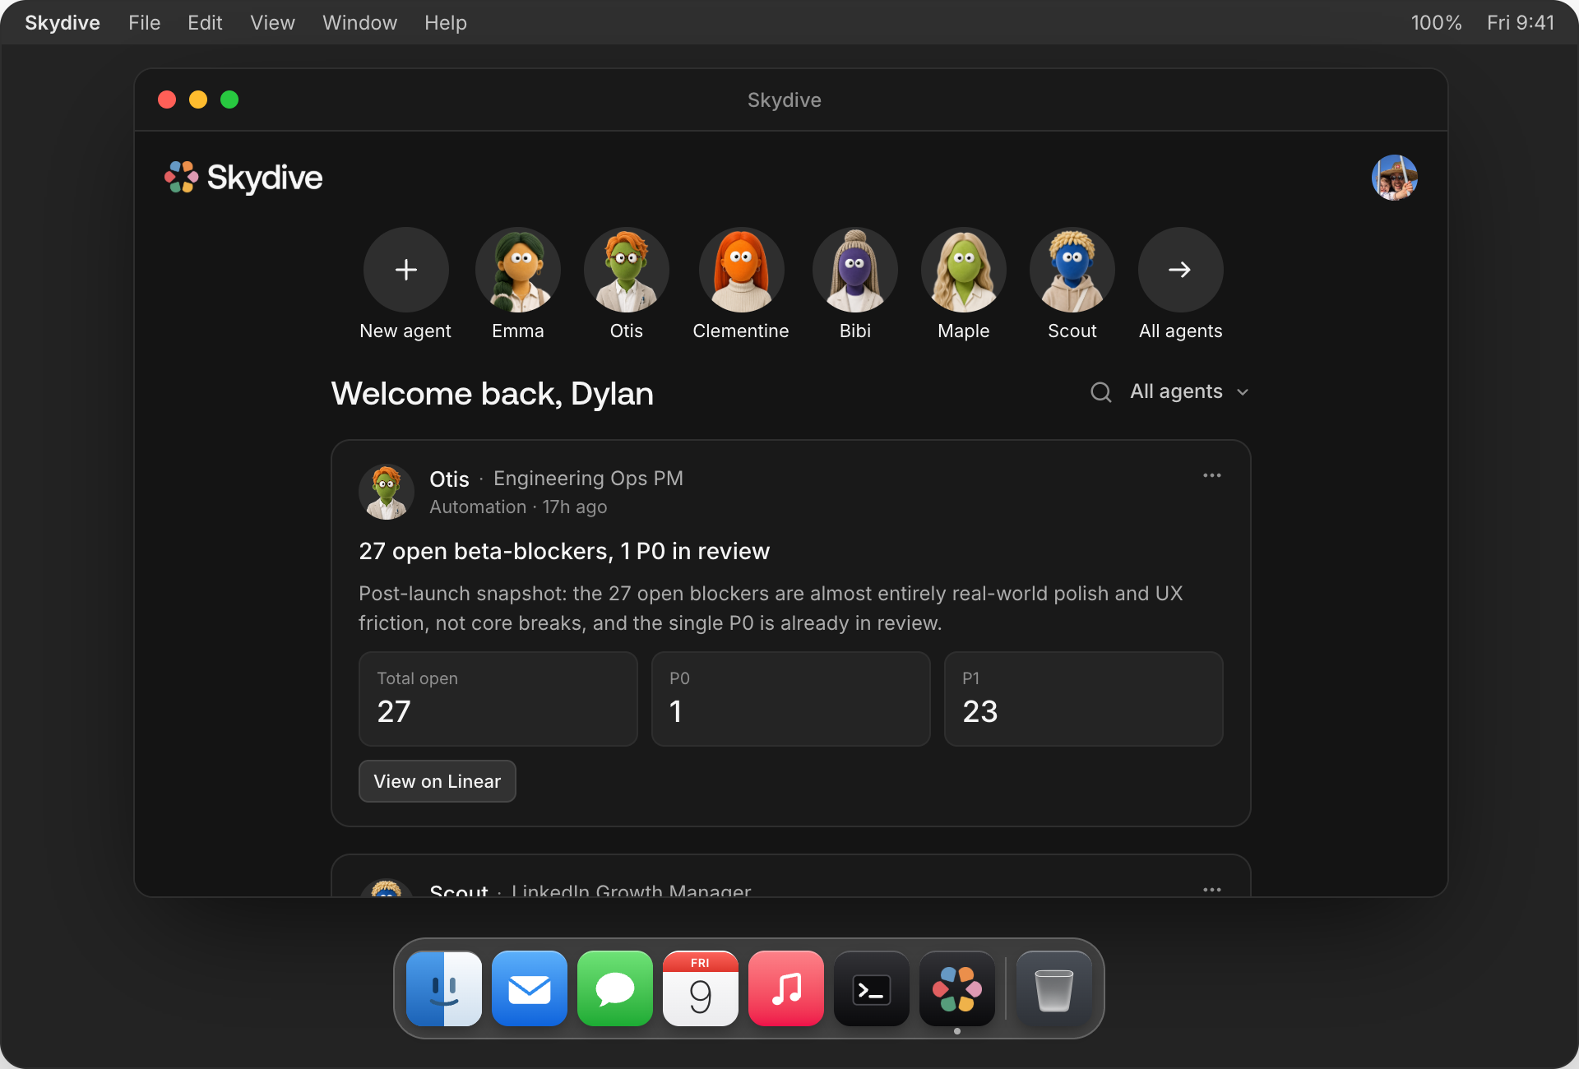1579x1069 pixels.
Task: Open the Window menu
Action: [359, 23]
